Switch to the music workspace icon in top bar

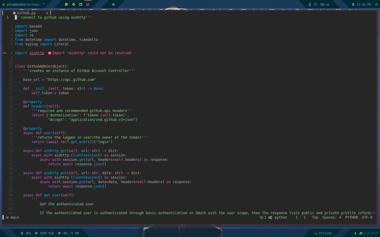[74, 4]
